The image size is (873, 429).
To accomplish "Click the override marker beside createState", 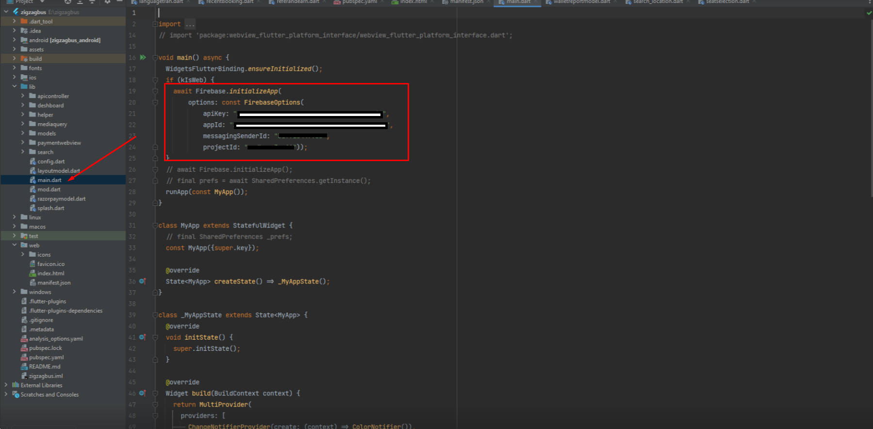I will [142, 281].
